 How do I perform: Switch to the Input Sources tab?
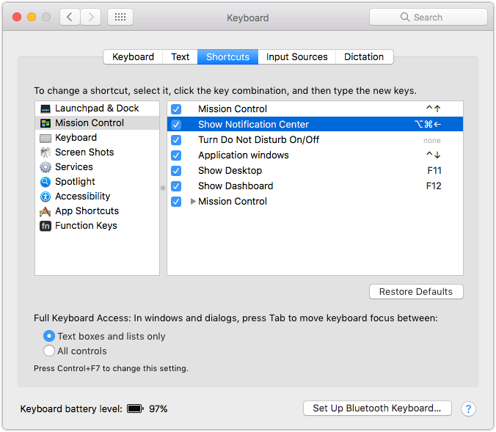coord(296,56)
